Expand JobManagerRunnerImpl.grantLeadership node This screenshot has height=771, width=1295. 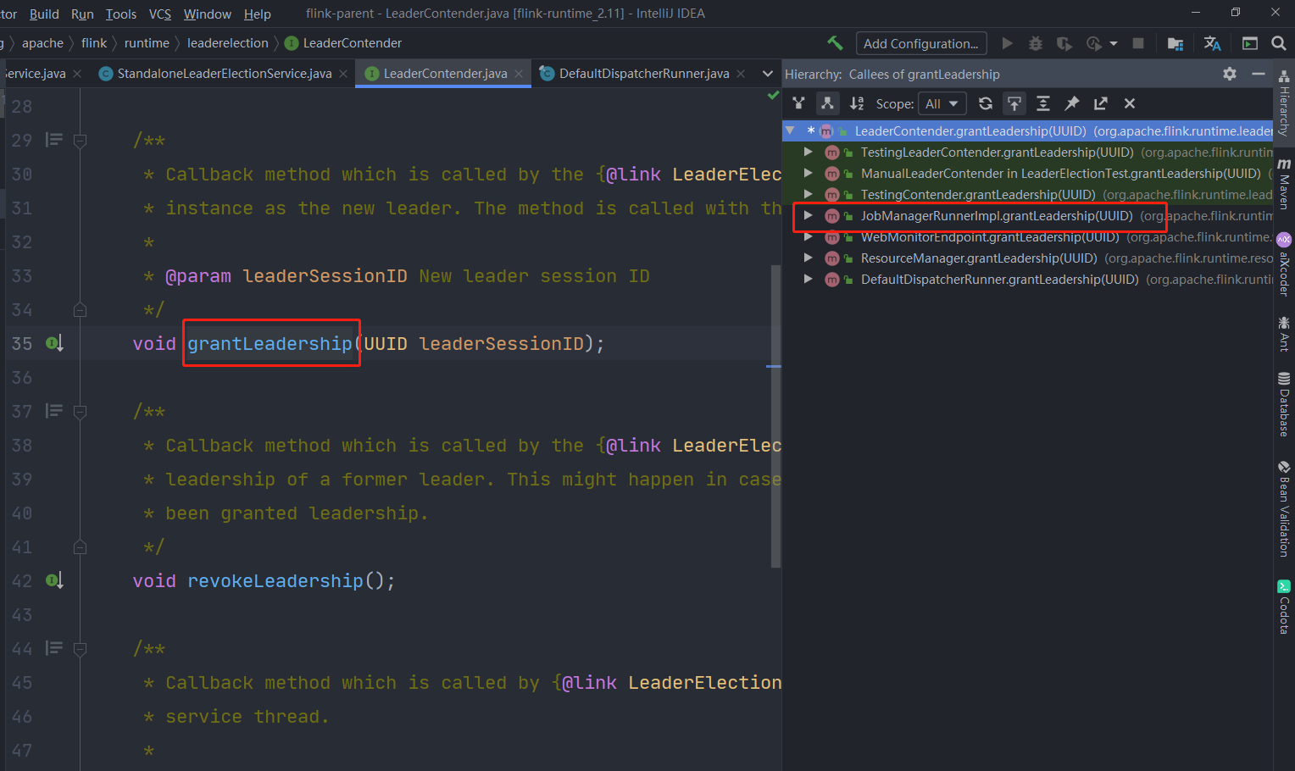pos(809,215)
